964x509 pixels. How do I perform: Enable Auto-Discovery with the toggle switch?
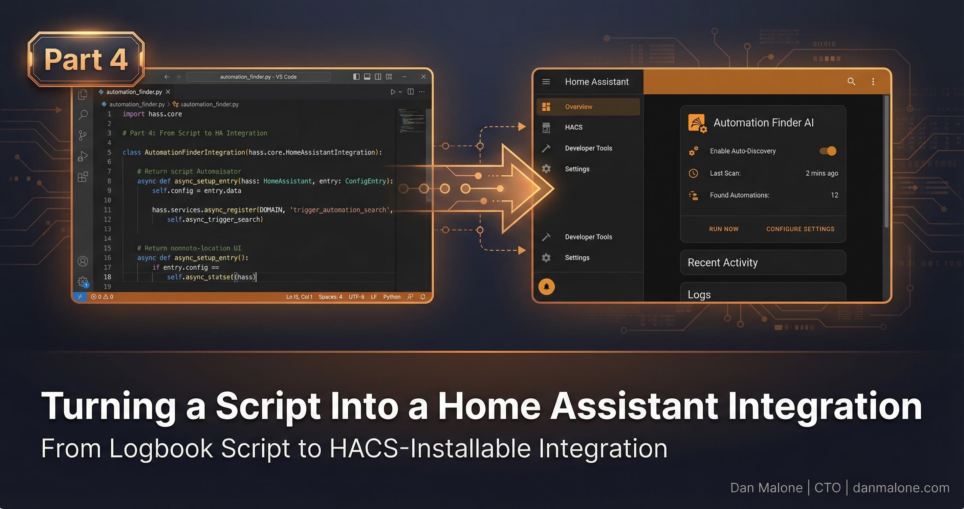(827, 151)
